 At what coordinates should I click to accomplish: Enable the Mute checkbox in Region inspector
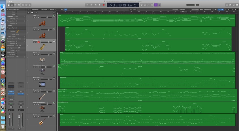click(16, 12)
